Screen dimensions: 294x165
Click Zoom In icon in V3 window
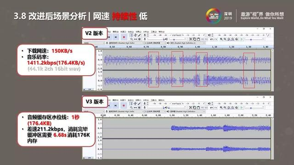pos(221,108)
